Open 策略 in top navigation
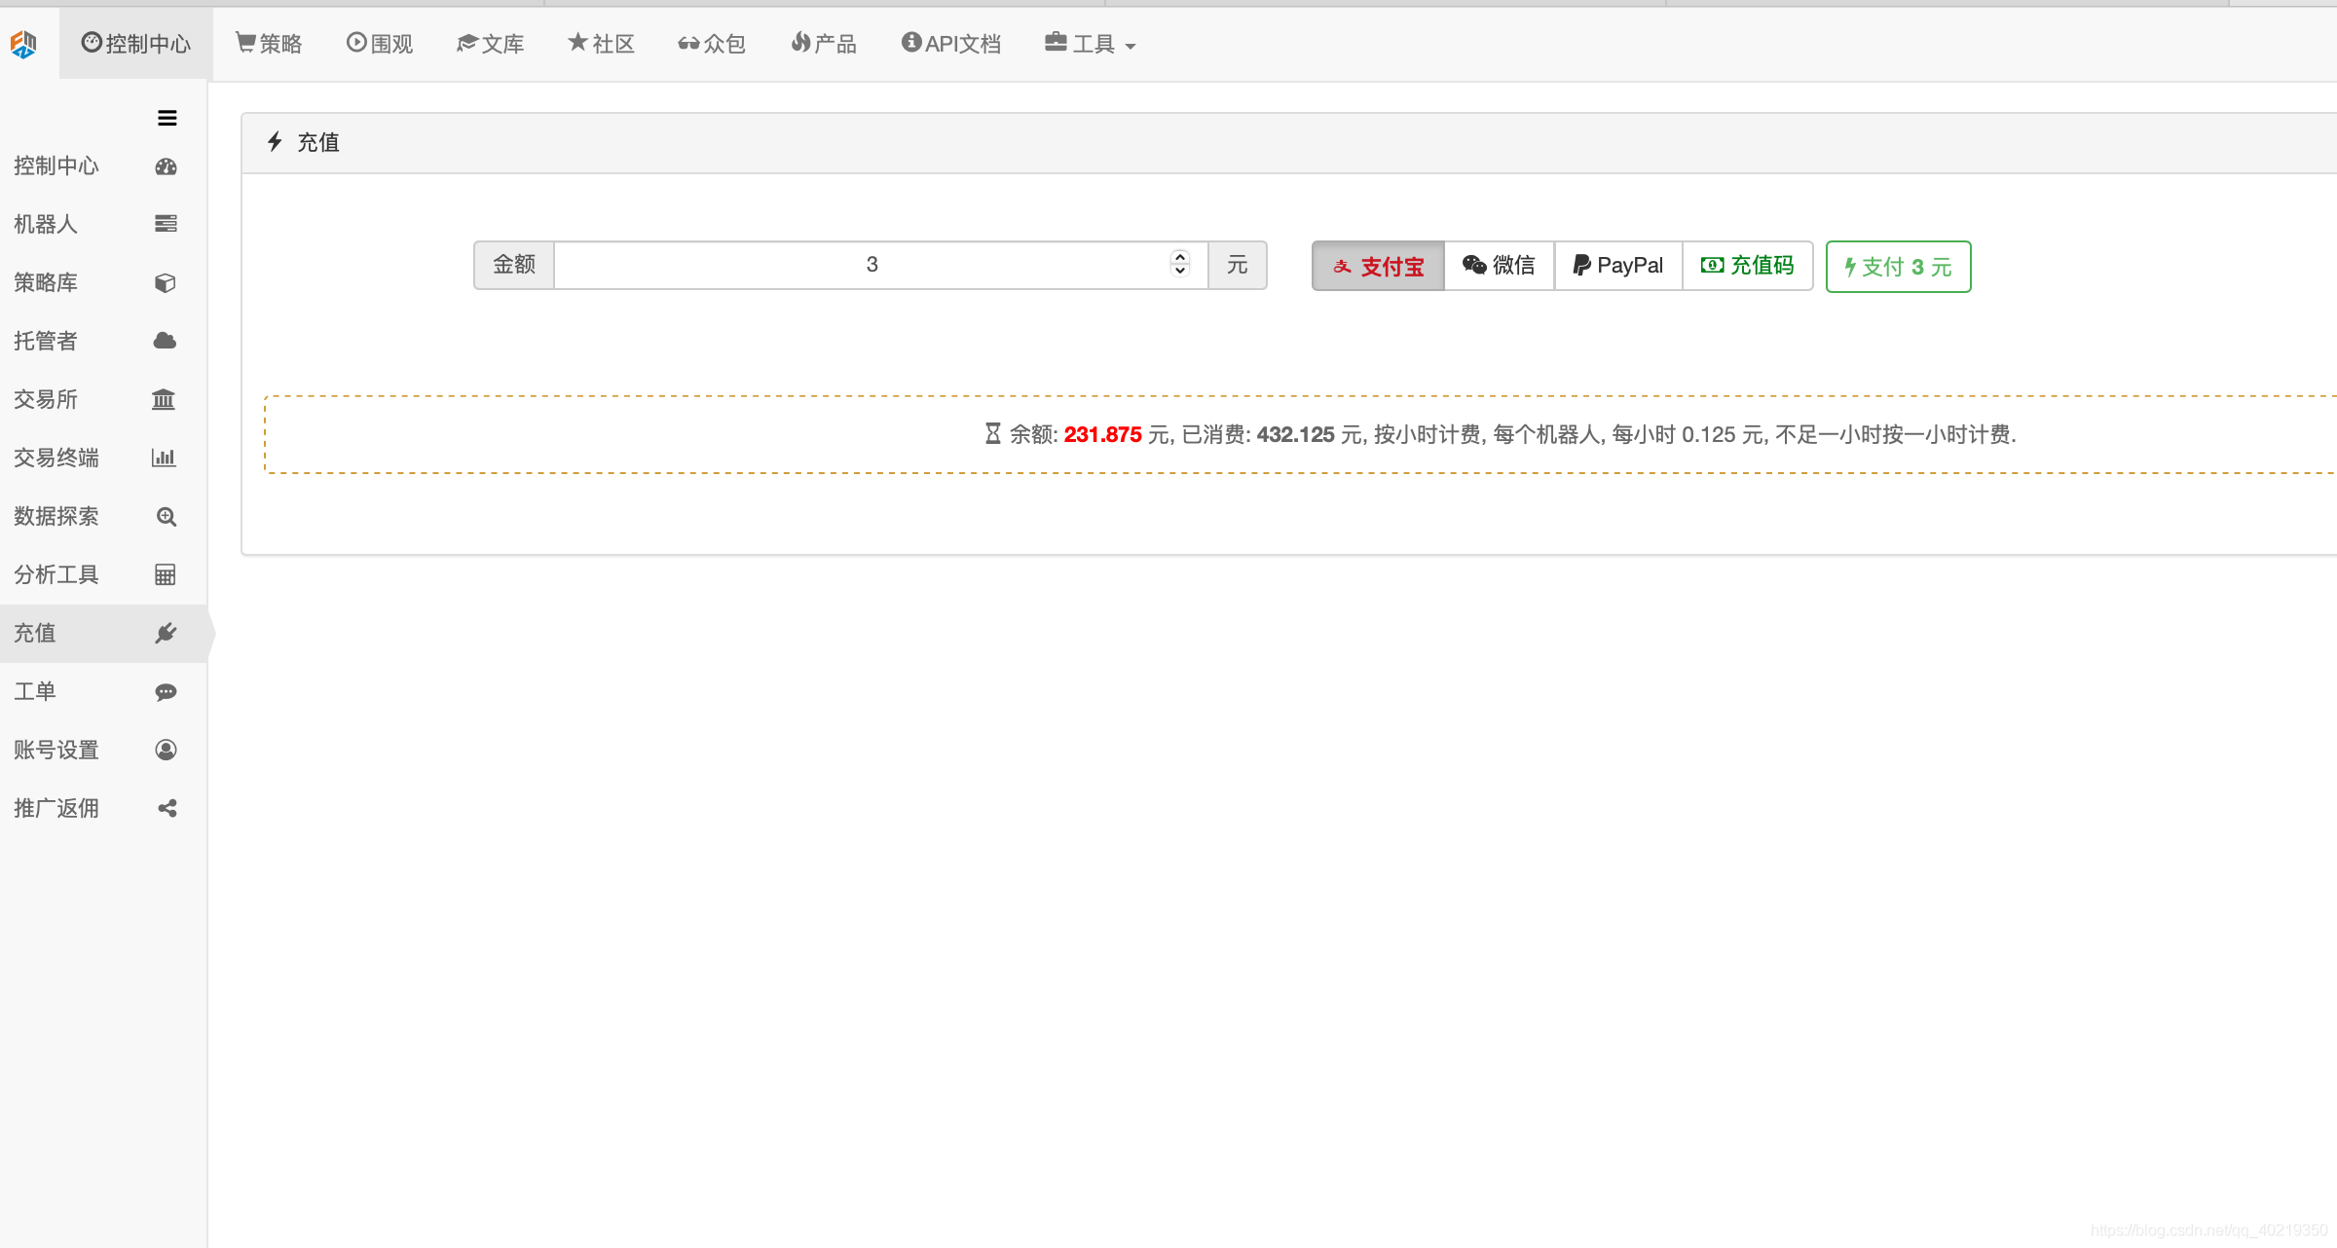2337x1248 pixels. pos(269,44)
